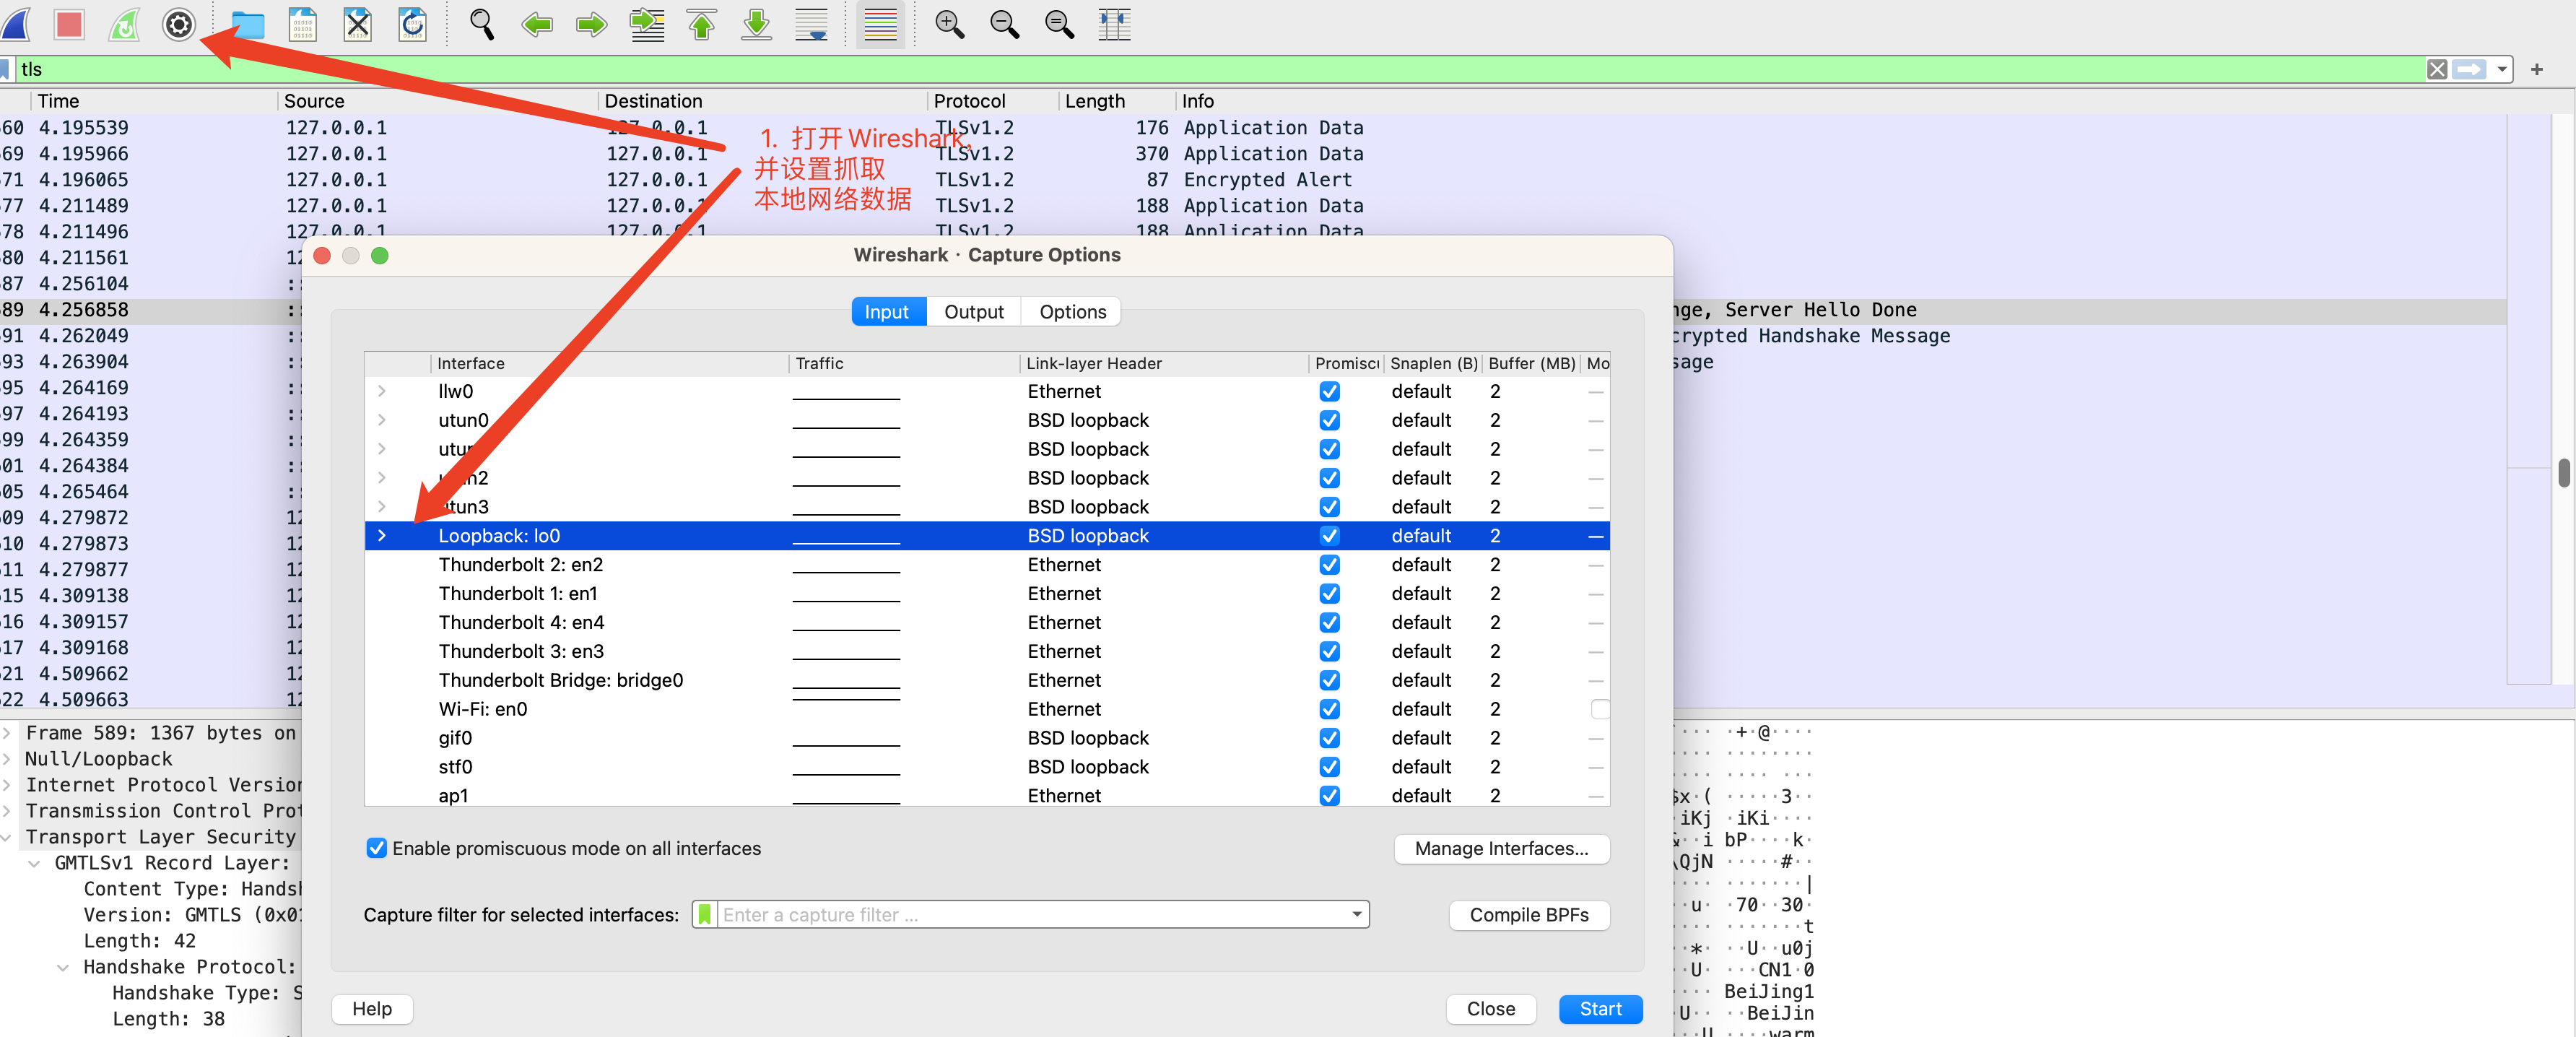Uncheck promiscuous for llw0 interface
Viewport: 2576px width, 1037px height.
pos(1329,391)
